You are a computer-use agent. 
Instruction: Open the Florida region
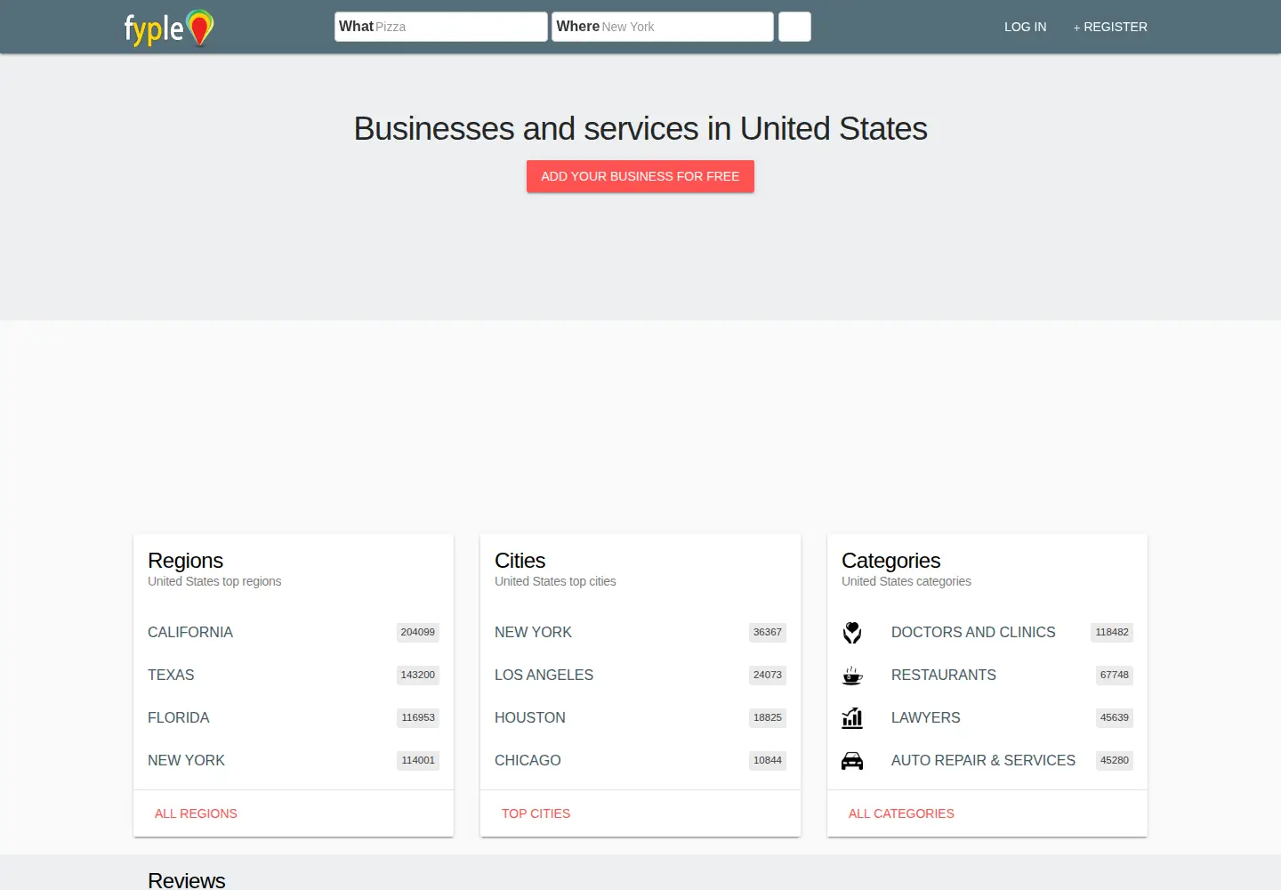click(x=179, y=717)
